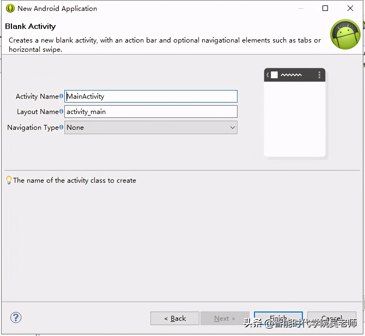Click Finish to create the activity
Viewport: 365px width, 336px height.
pyautogui.click(x=278, y=318)
